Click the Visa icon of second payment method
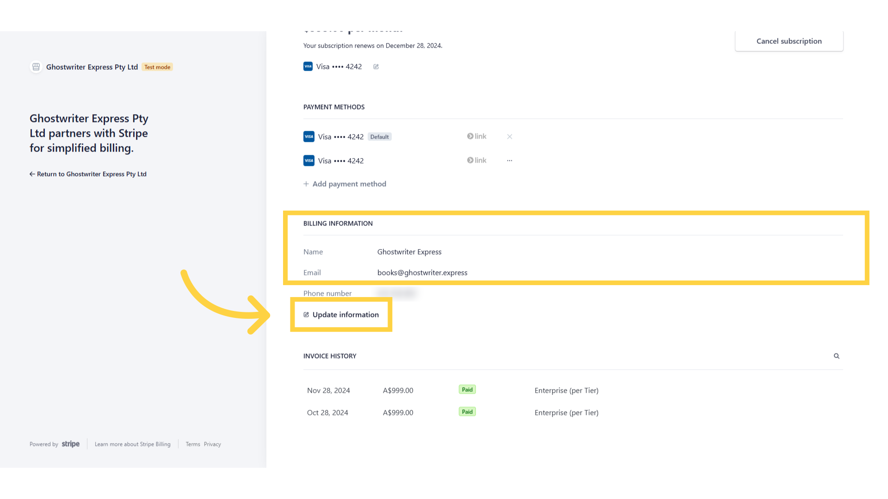 coord(309,160)
